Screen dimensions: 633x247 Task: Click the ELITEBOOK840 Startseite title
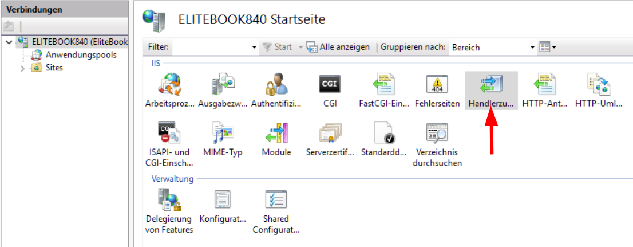pos(251,19)
